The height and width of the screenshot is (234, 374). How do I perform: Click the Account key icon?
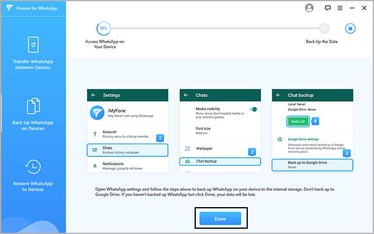coord(95,134)
